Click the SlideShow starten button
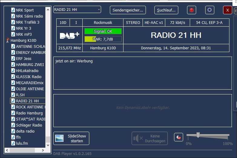Viewport: 237px width, 158px height. pyautogui.click(x=71, y=138)
